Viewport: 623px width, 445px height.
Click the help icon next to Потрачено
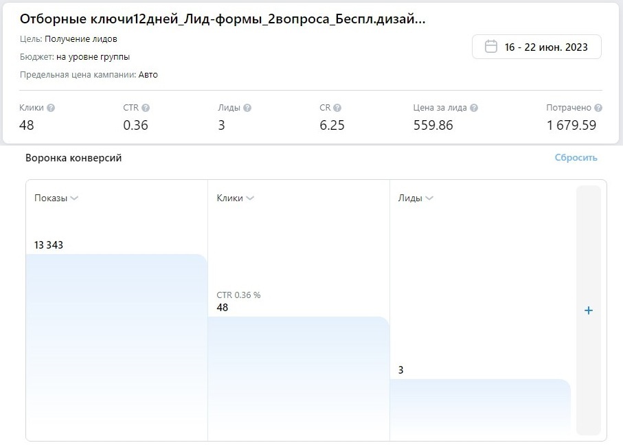click(x=598, y=108)
